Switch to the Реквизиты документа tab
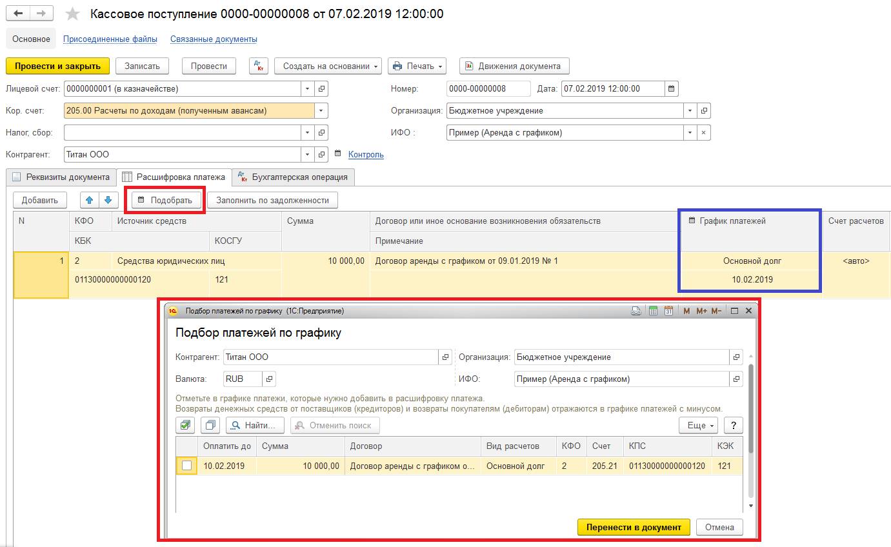 coord(61,177)
